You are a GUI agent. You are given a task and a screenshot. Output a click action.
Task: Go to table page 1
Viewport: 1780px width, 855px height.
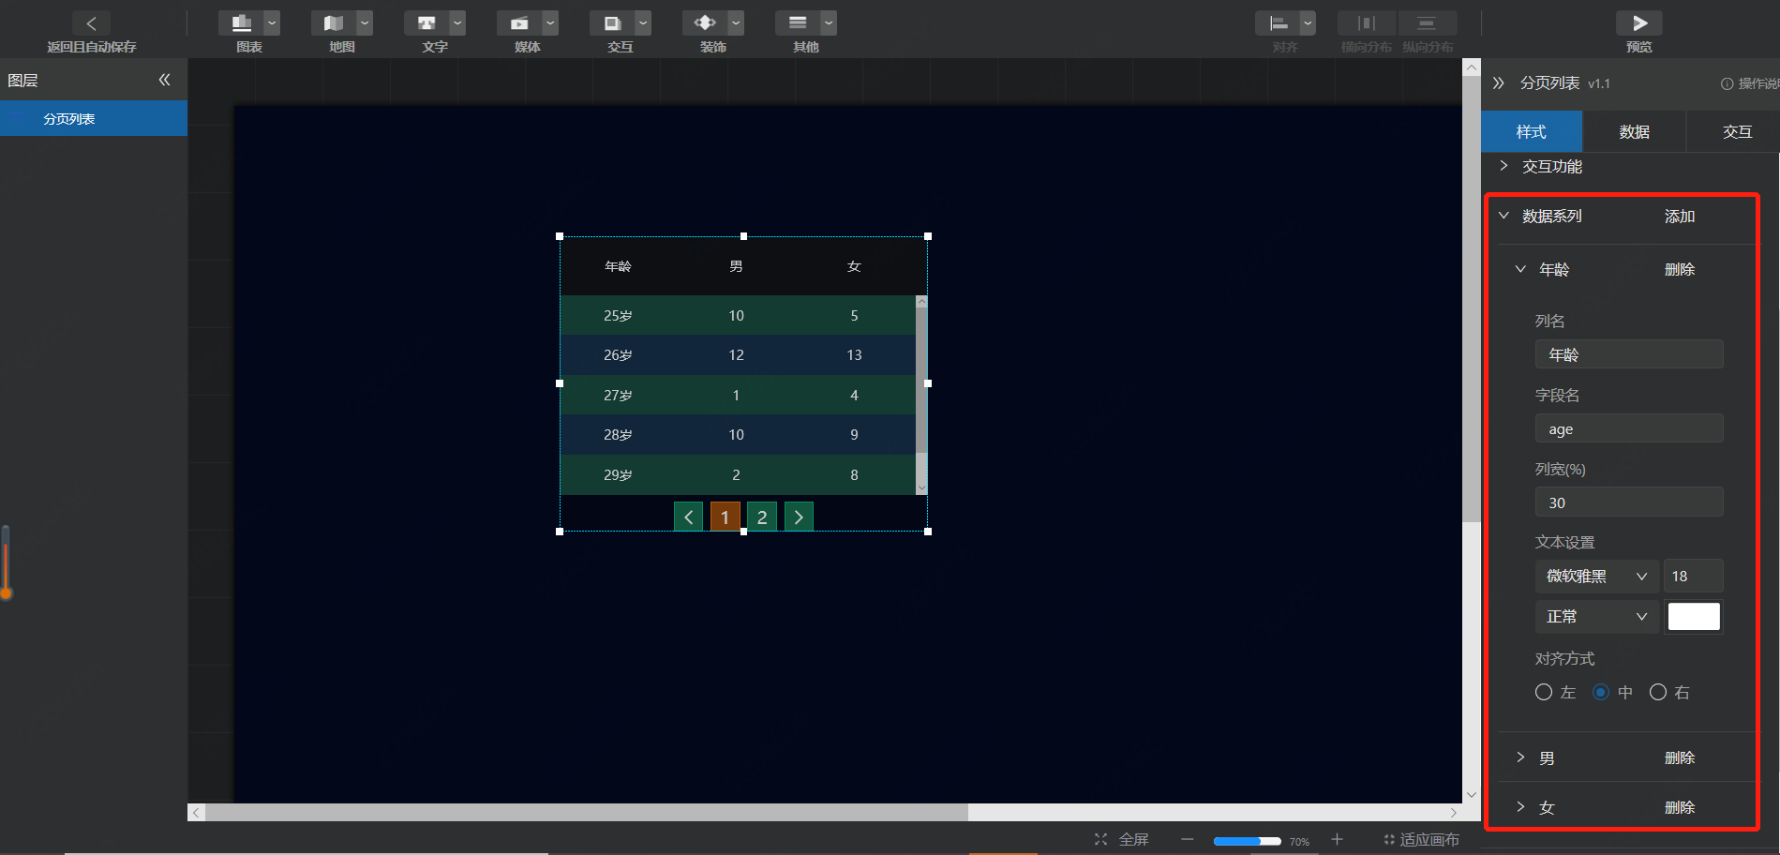[725, 517]
